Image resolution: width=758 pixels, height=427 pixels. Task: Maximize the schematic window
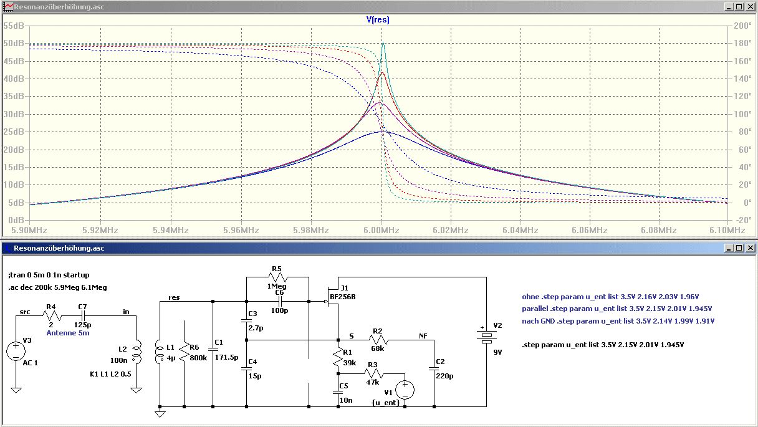coord(739,247)
